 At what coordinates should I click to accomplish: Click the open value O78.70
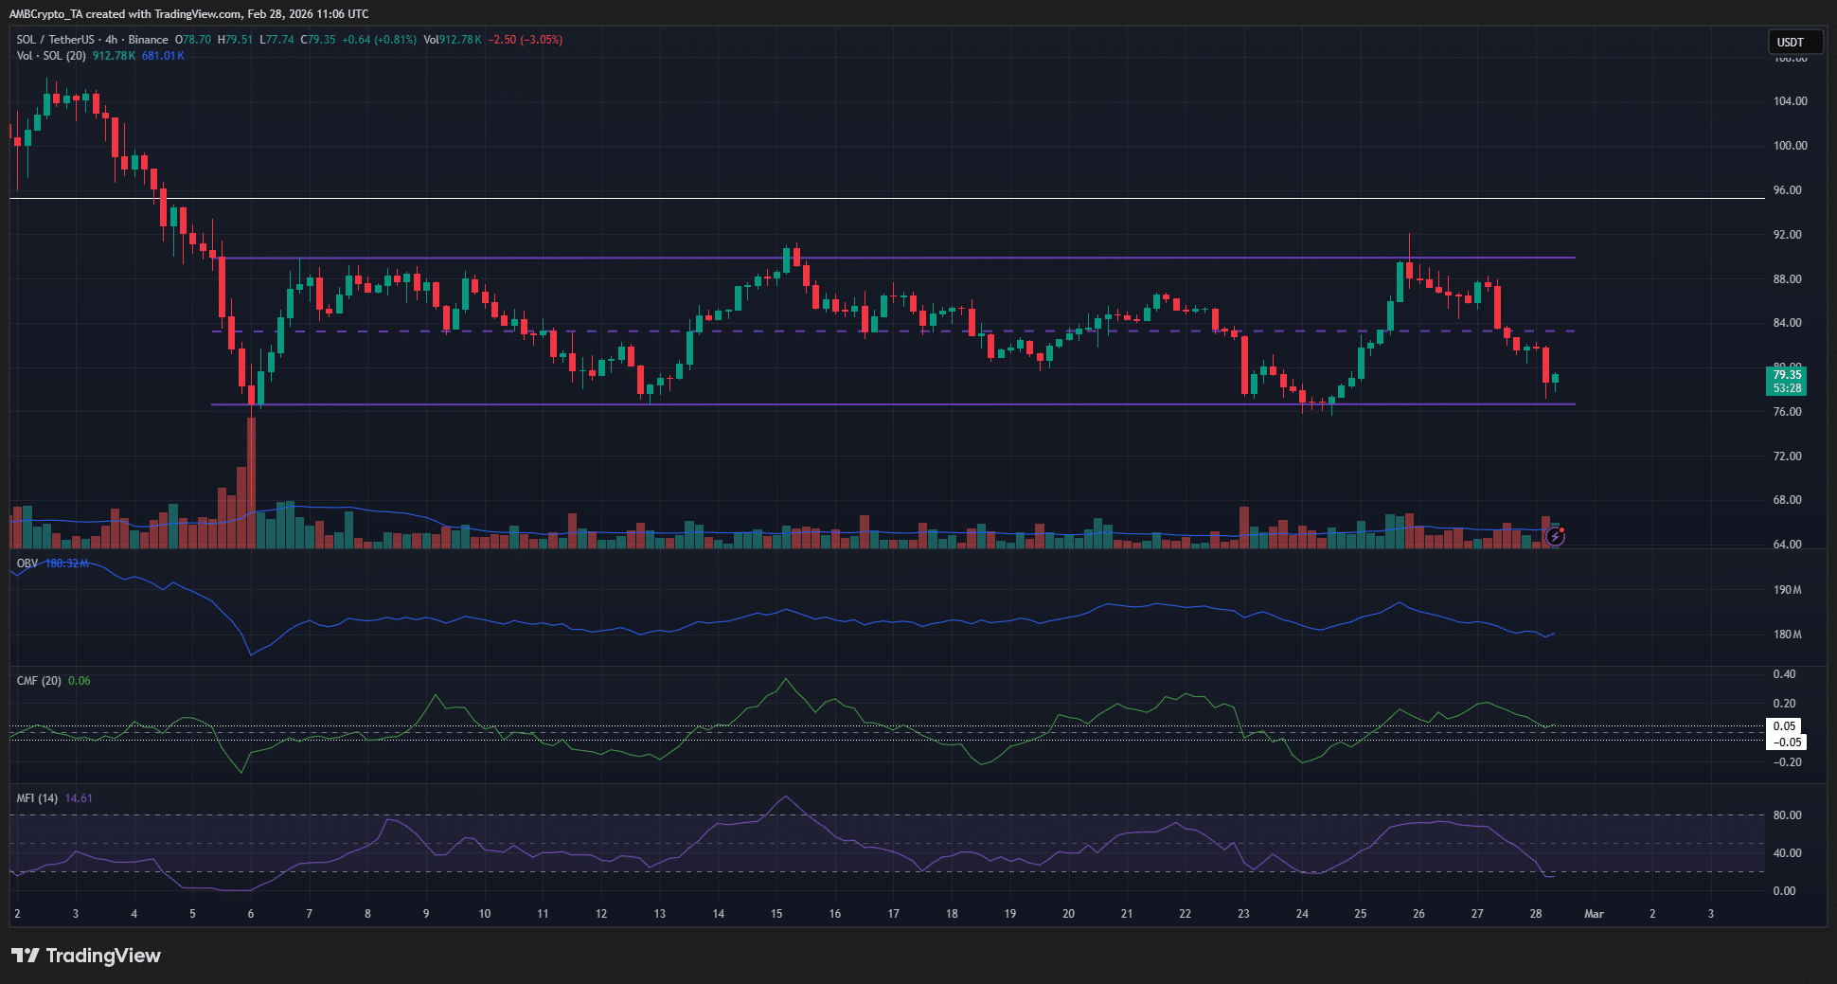tap(193, 40)
